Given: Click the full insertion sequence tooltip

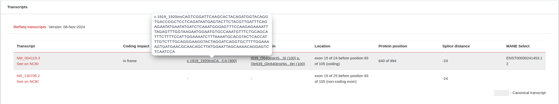Looking at the screenshot, I should 212,34.
